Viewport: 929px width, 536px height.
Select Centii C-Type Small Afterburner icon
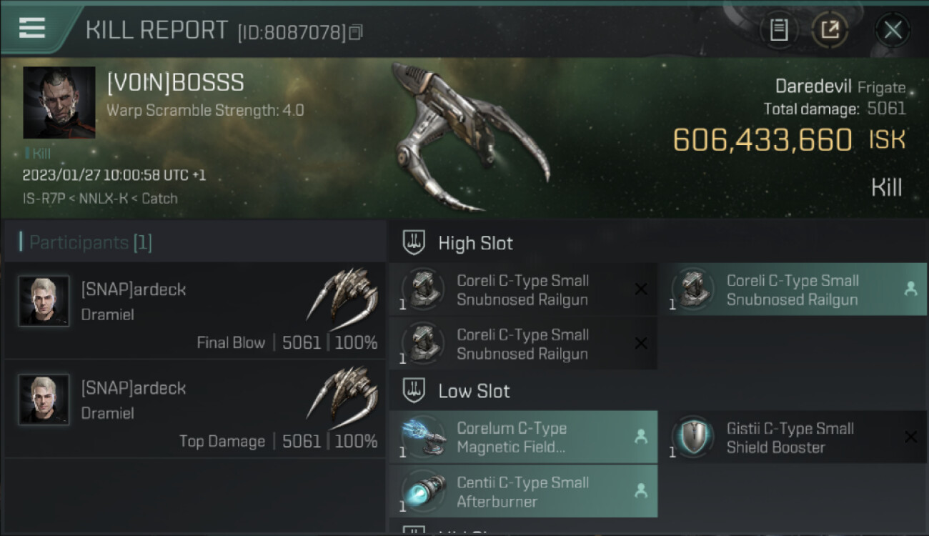pos(423,492)
